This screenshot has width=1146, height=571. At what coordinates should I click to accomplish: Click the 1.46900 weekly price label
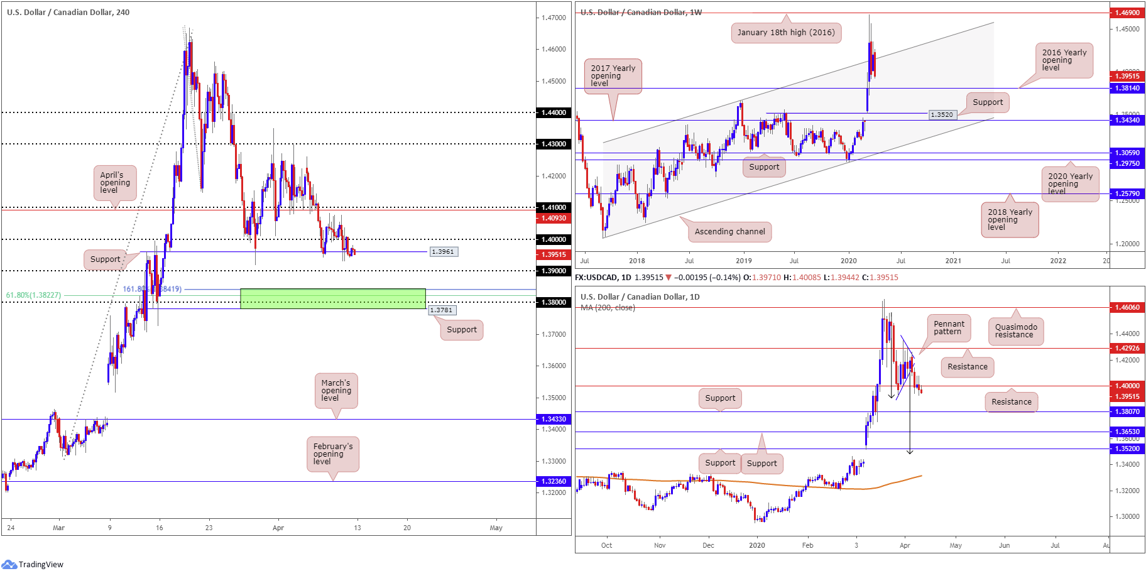1127,13
